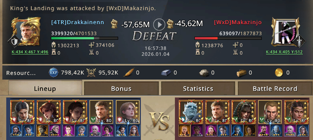Click the defender shield badge icon
The width and height of the screenshot is (313, 140).
(14, 42)
